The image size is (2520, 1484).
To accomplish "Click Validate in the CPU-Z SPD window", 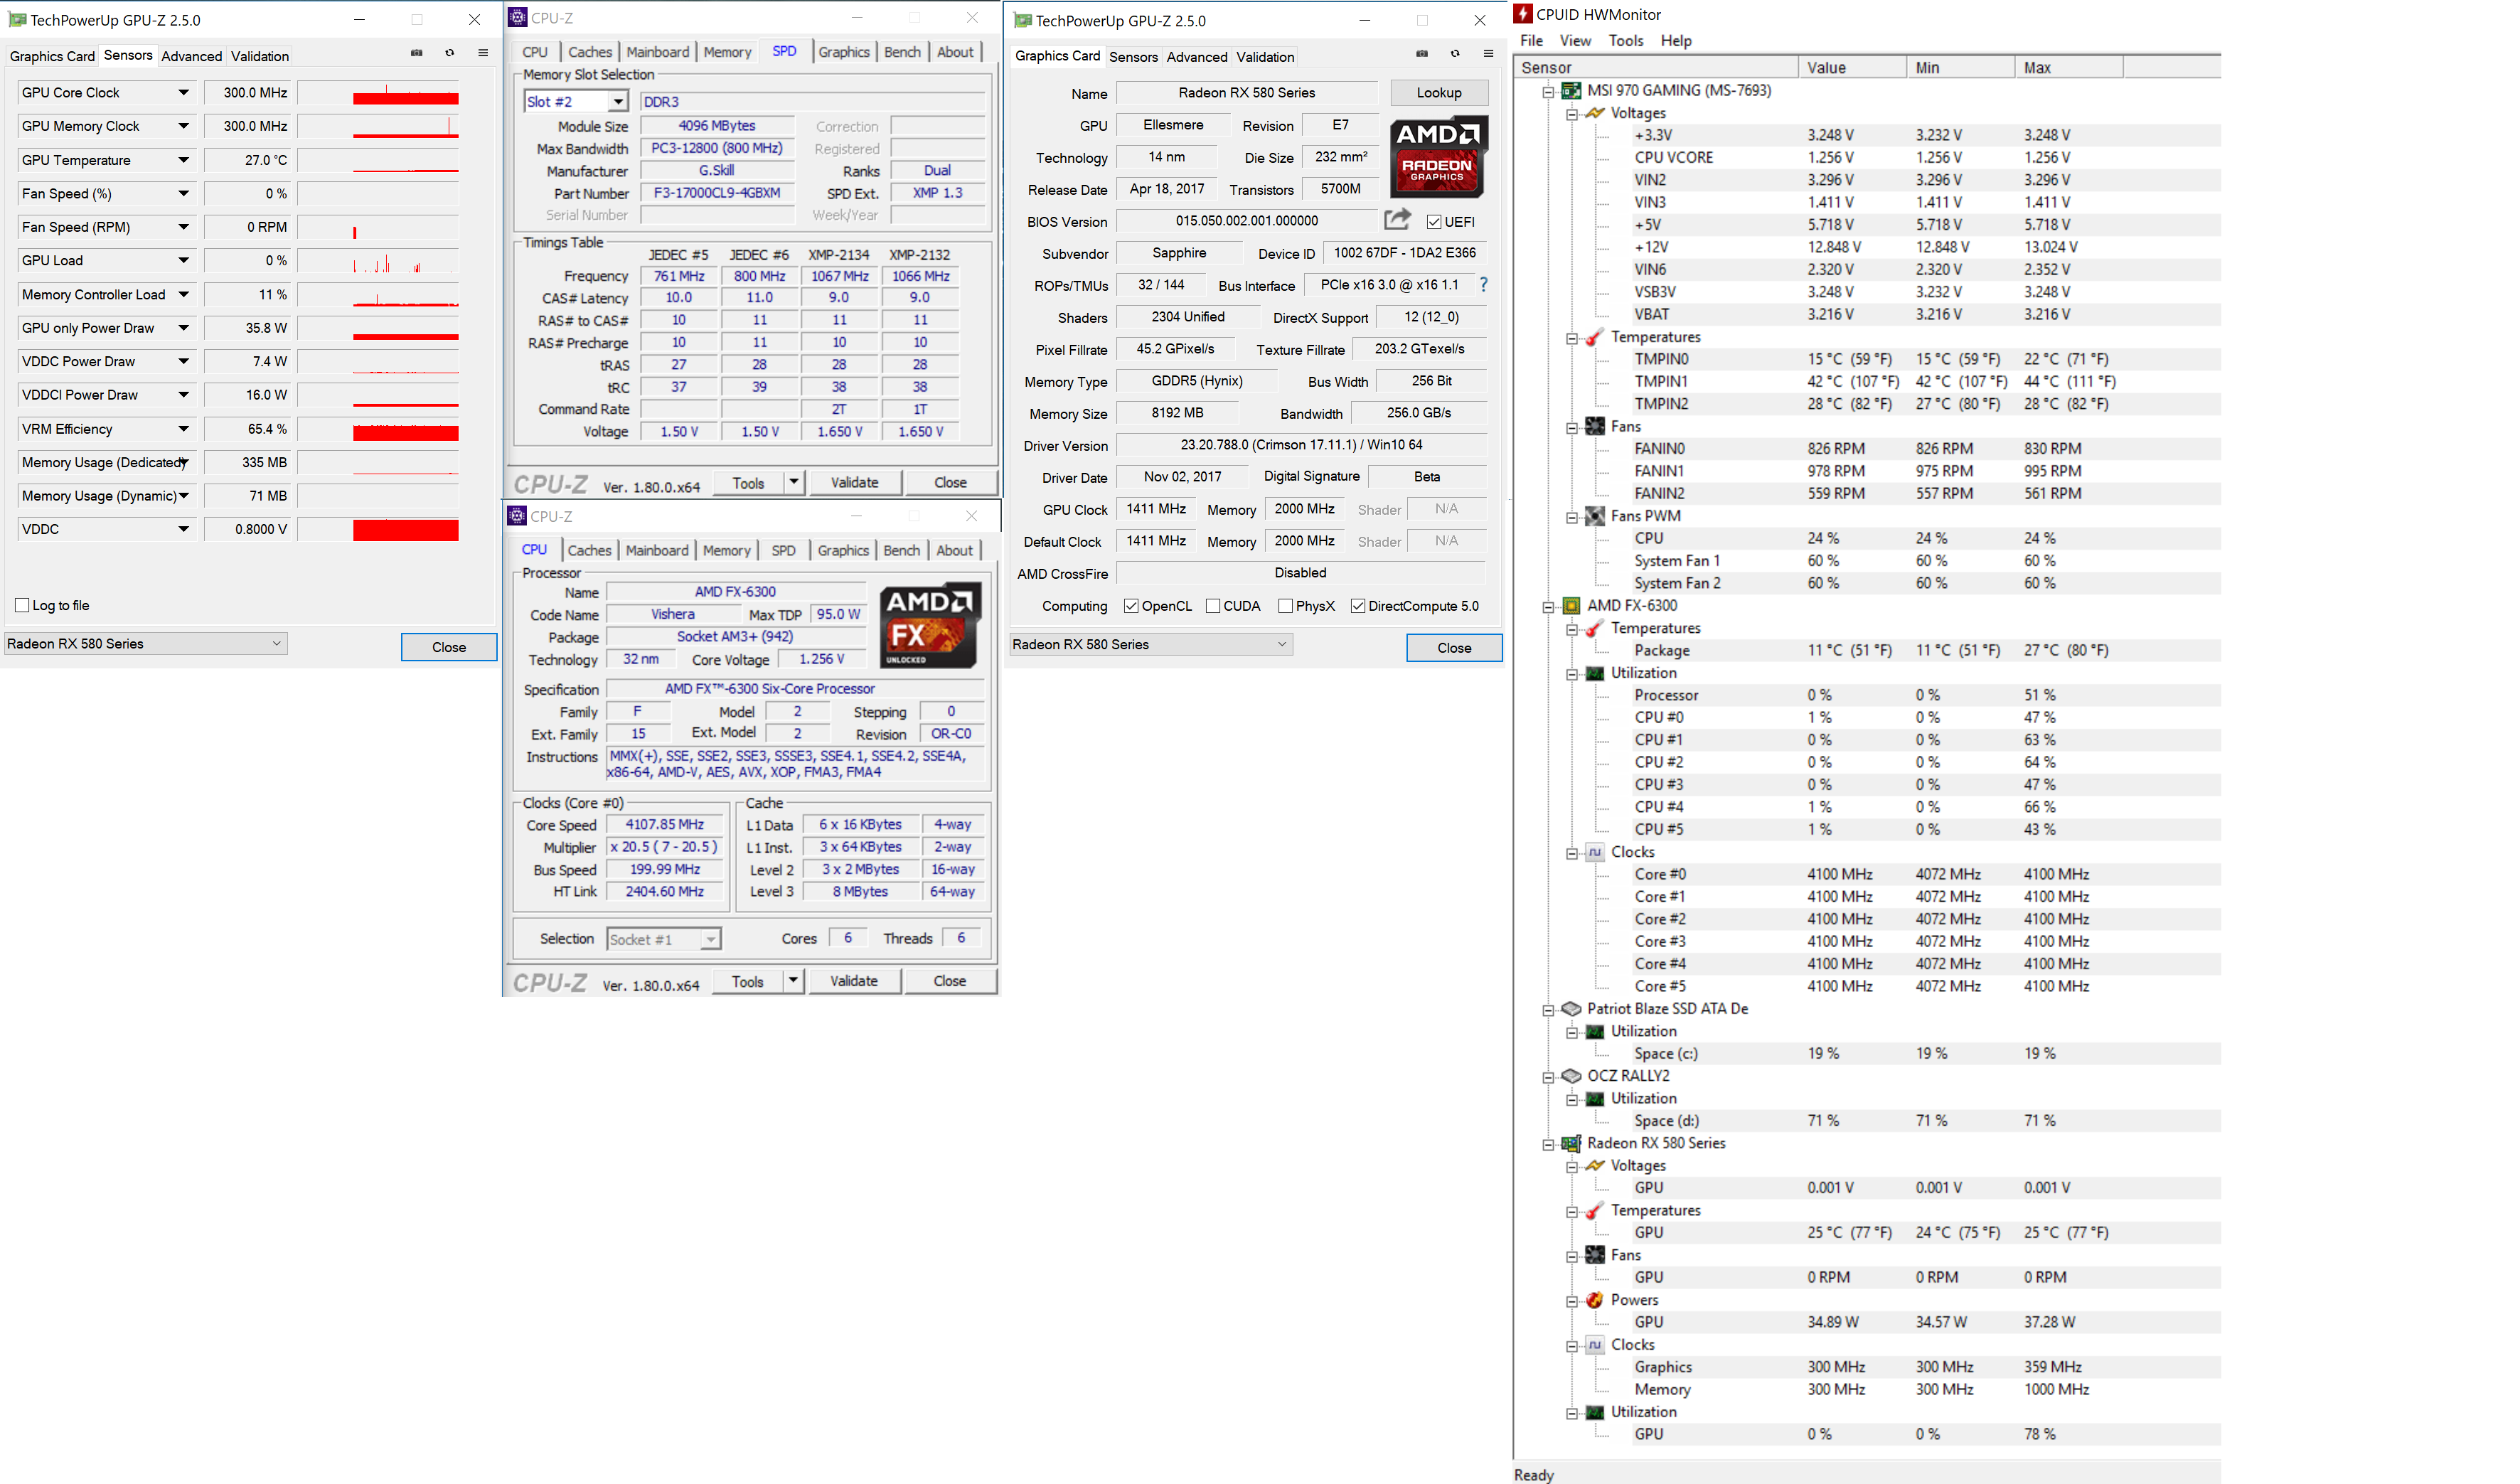I will [x=855, y=482].
